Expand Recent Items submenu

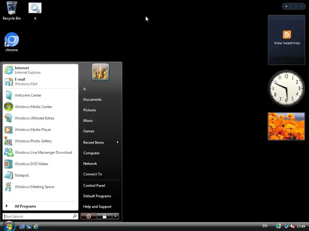point(100,142)
